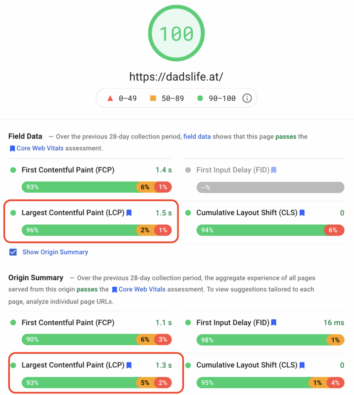Uncheck the Show Origin Summary checkbox
Screen dimensions: 354x395
pos(13,252)
